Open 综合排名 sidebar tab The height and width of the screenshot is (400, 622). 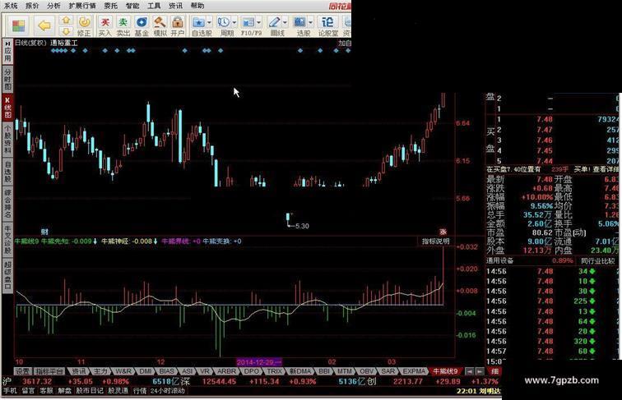tap(7, 204)
